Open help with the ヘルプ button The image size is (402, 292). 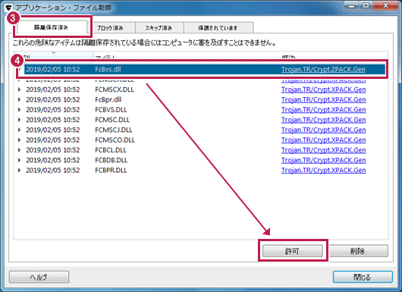point(39,277)
